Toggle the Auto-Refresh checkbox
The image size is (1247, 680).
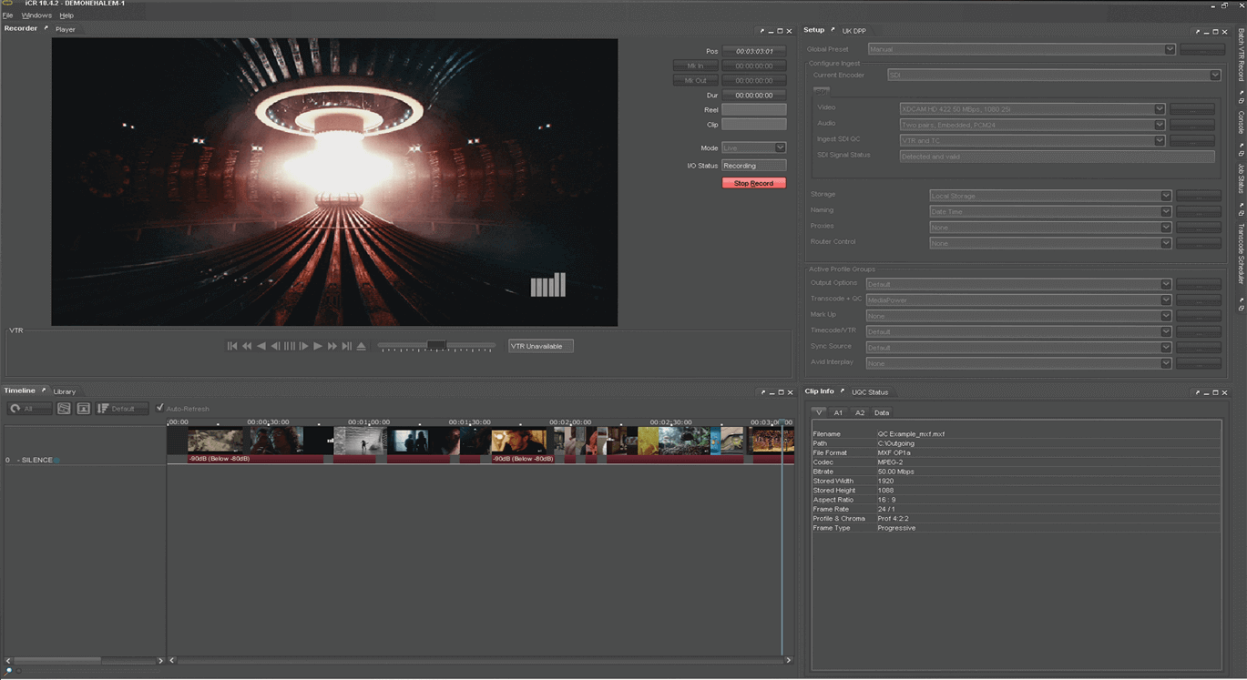(x=160, y=408)
